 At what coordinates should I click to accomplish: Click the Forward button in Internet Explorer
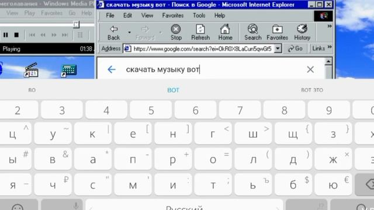tap(145, 33)
